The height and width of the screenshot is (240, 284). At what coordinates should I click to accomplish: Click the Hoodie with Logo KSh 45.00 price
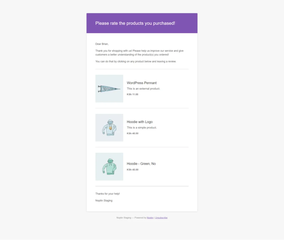(133, 133)
